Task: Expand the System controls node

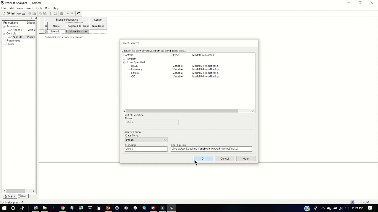Action: [x=124, y=59]
